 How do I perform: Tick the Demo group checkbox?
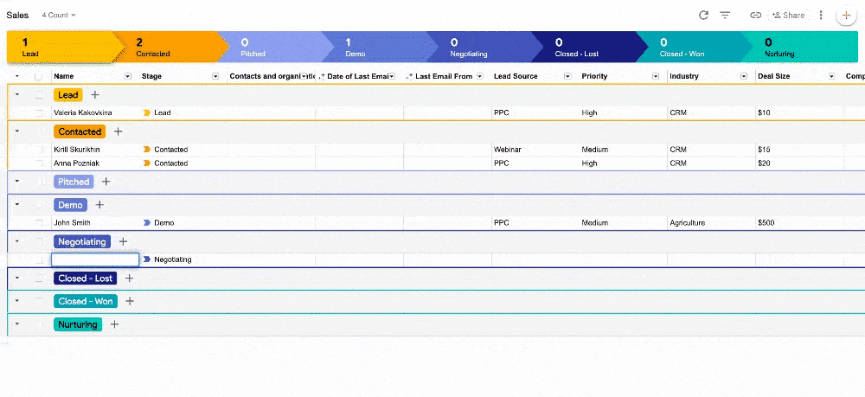[x=39, y=205]
